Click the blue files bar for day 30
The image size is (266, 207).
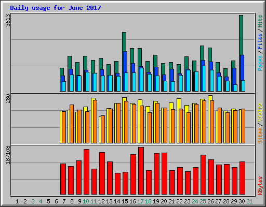point(242,68)
